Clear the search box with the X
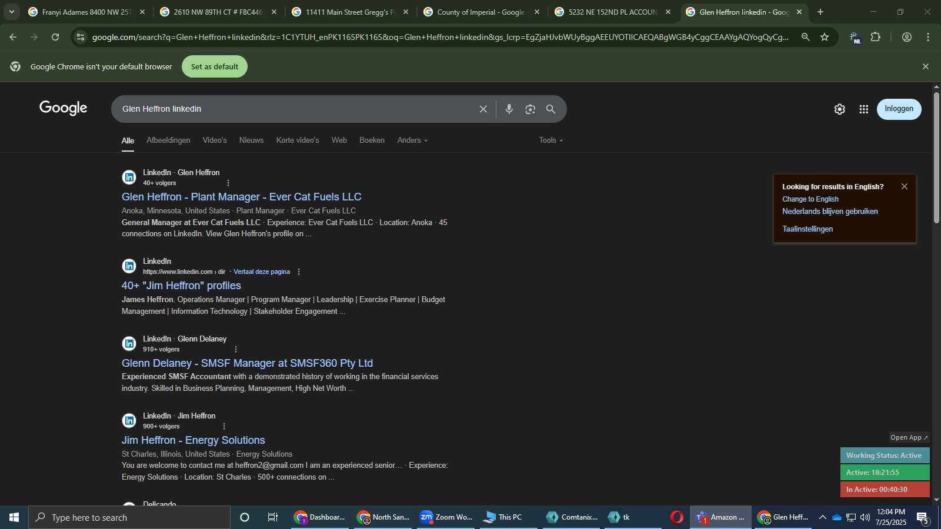The width and height of the screenshot is (941, 529). point(483,109)
